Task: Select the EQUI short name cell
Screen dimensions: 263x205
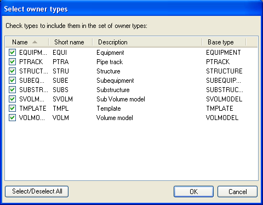Action: point(60,53)
